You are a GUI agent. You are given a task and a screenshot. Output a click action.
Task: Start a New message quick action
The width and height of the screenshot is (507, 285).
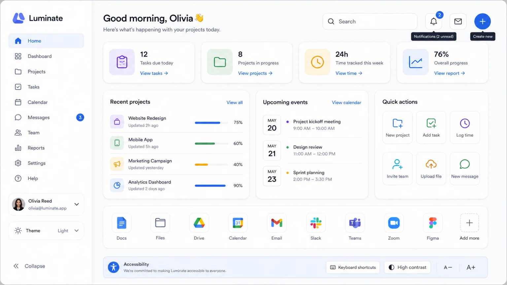465,169
